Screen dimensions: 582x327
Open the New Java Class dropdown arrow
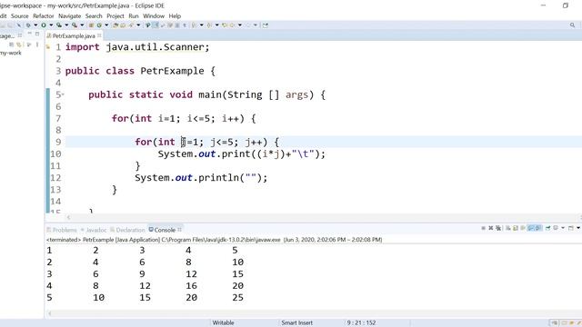click(x=106, y=25)
